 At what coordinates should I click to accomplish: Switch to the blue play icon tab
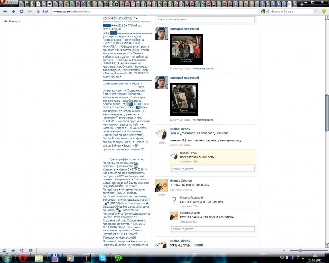(x=236, y=4)
